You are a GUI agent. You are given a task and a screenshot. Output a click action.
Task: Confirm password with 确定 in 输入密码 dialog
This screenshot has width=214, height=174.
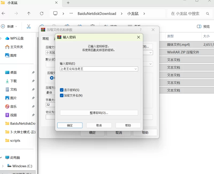pos(70,125)
